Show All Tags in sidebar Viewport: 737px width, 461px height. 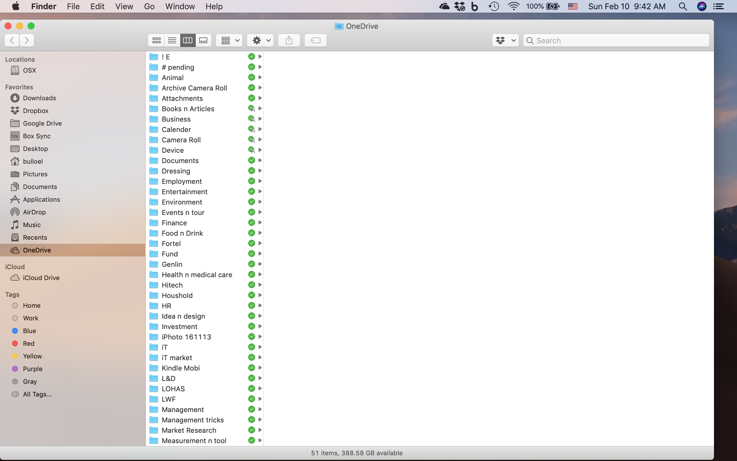[73, 394]
